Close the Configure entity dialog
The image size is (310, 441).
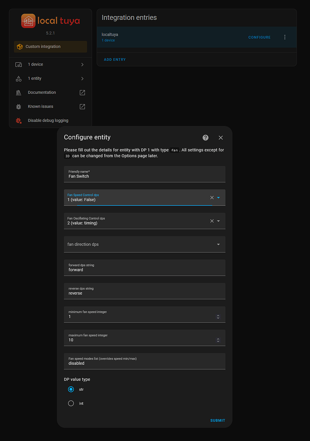click(221, 137)
